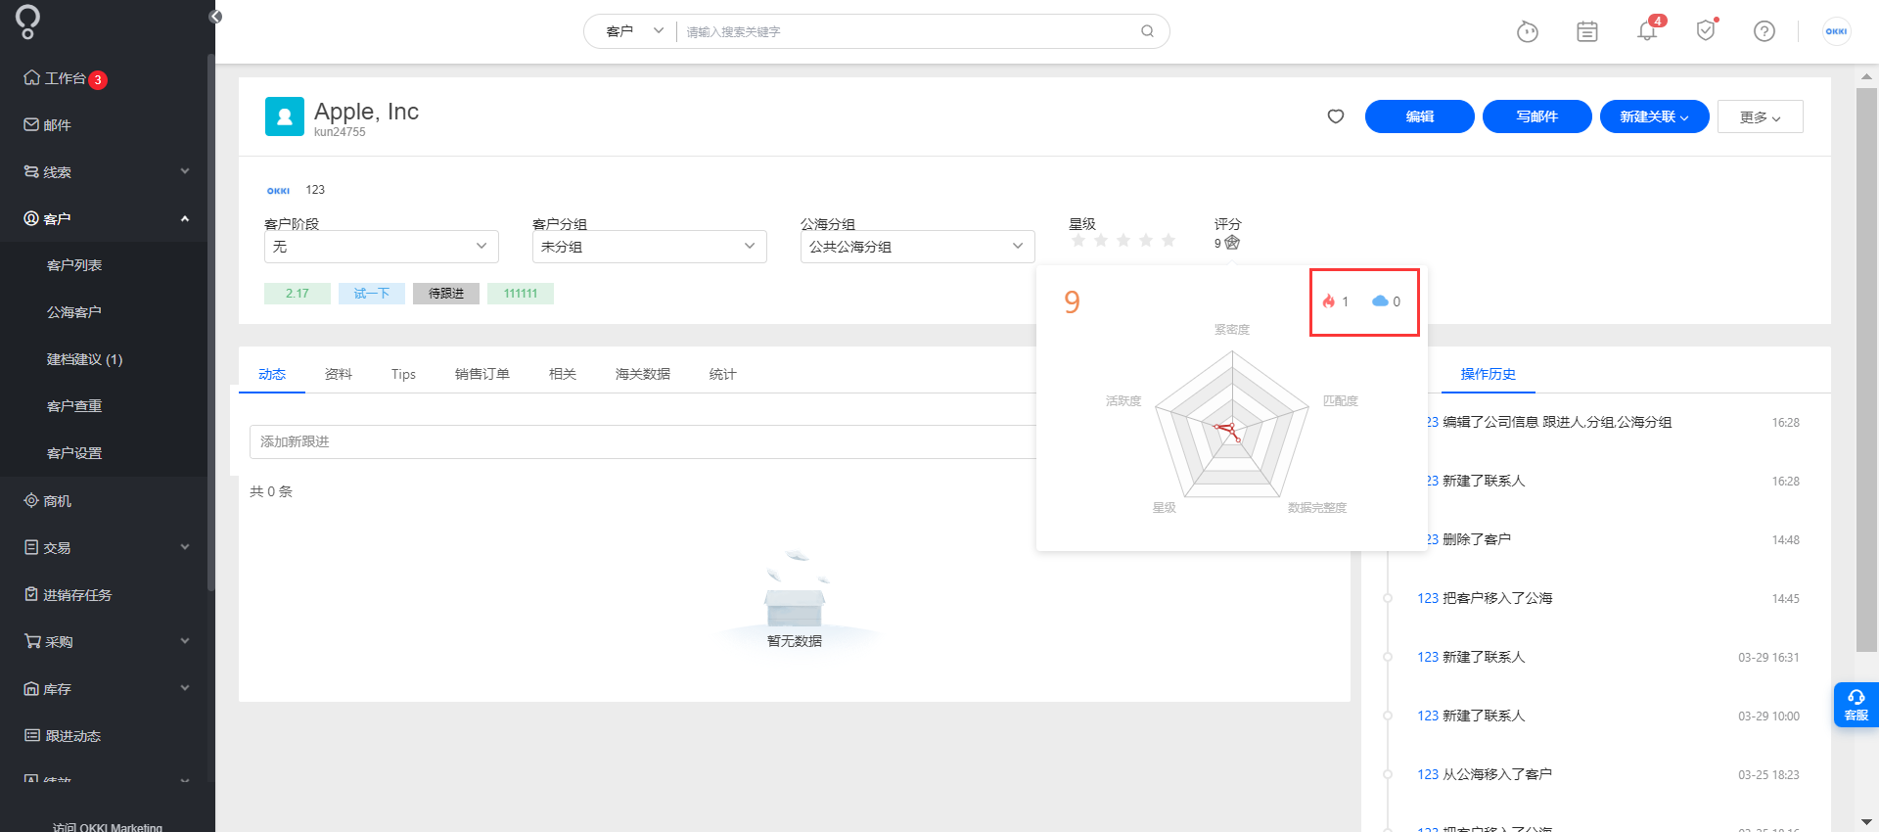The height and width of the screenshot is (832, 1879).
Task: Open the timer clock icon in the header
Action: pos(1528,32)
